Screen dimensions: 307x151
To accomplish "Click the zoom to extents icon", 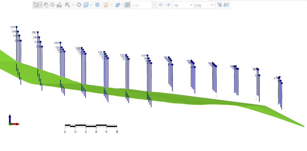I will tap(79, 5).
